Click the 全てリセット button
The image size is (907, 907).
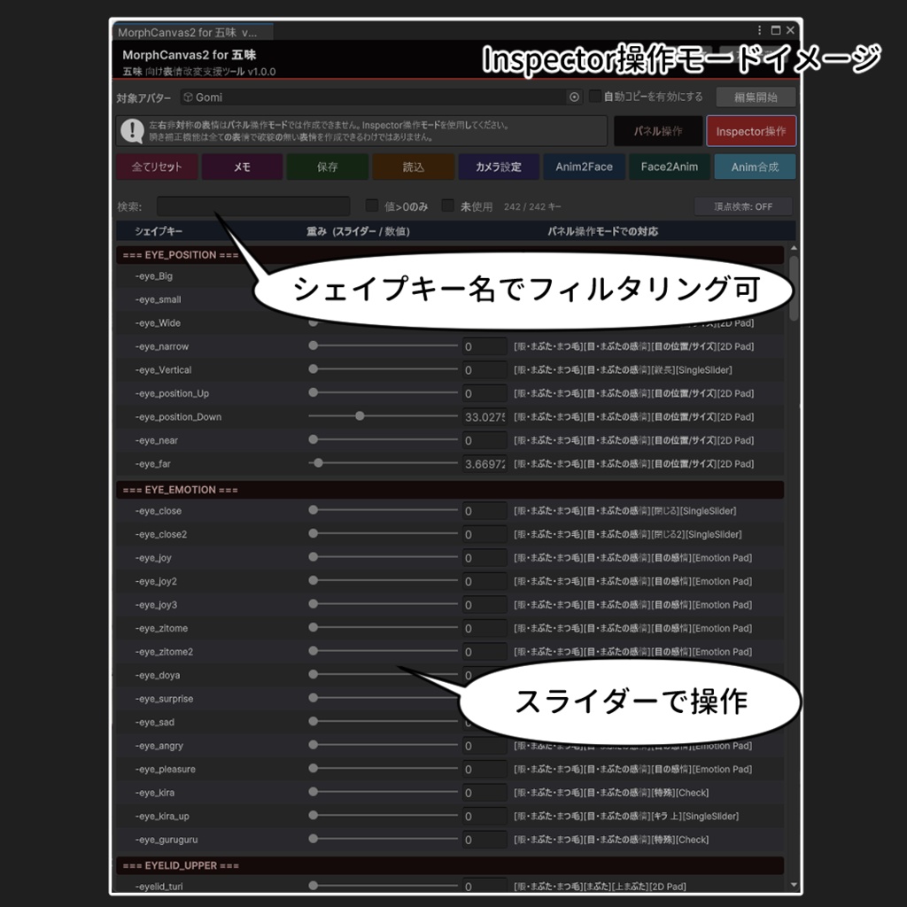pyautogui.click(x=157, y=167)
